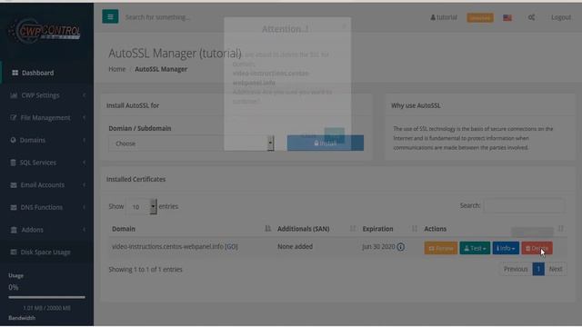The image size is (582, 327).
Task: Select page 1 in pagination
Action: coord(538,269)
